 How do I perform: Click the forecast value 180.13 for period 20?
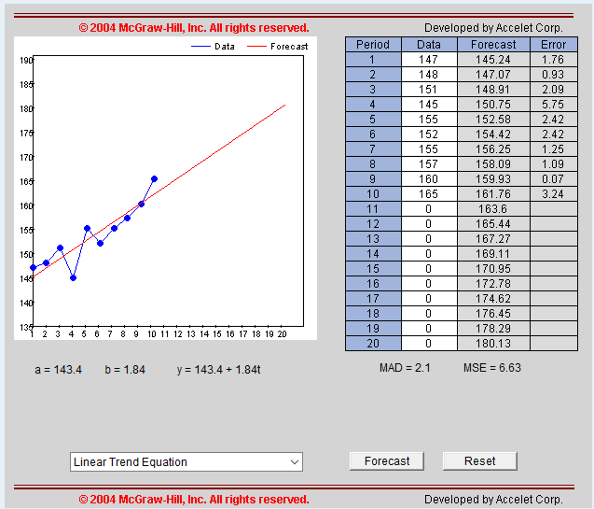493,343
